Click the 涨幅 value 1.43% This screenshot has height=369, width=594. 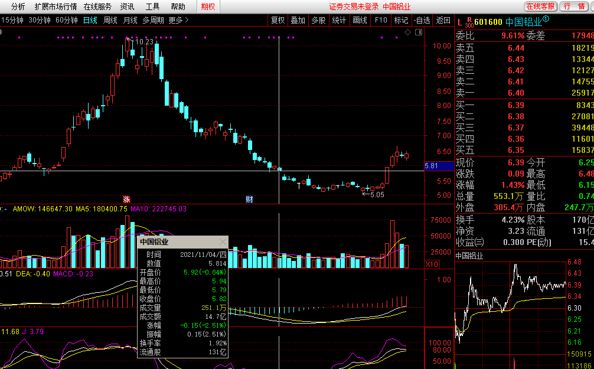coord(513,185)
